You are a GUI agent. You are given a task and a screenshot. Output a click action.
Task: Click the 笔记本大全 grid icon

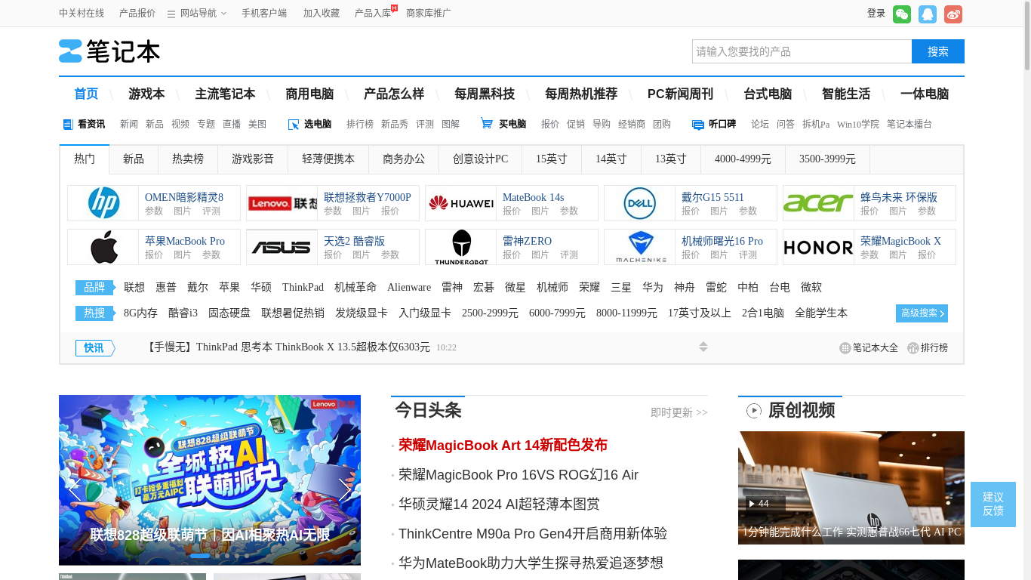[x=845, y=348]
